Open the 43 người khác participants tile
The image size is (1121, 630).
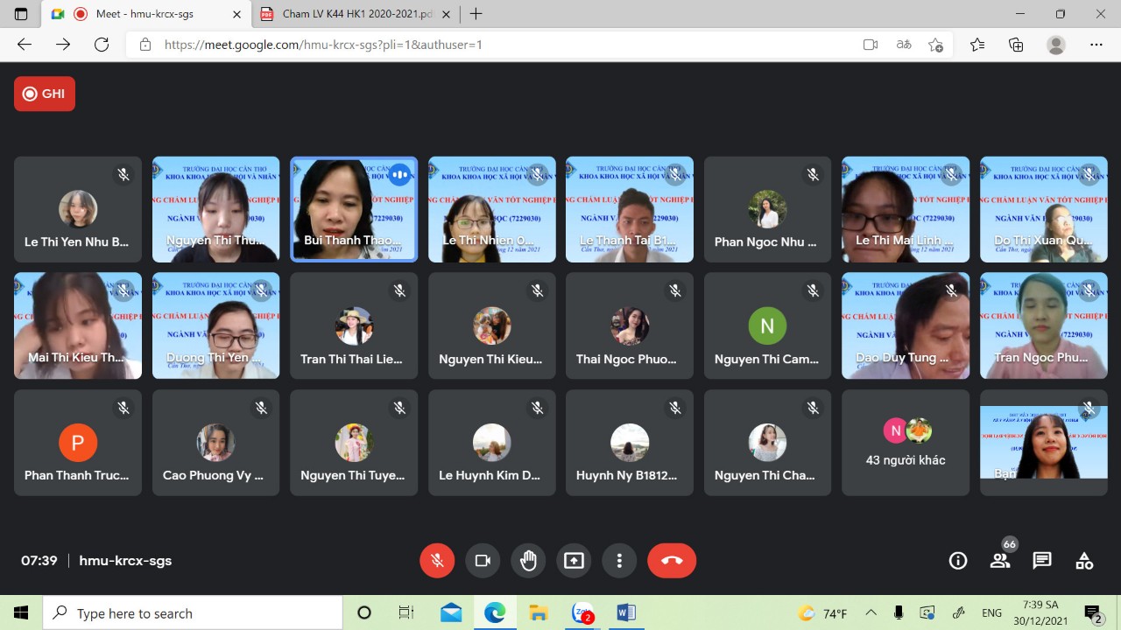click(906, 443)
